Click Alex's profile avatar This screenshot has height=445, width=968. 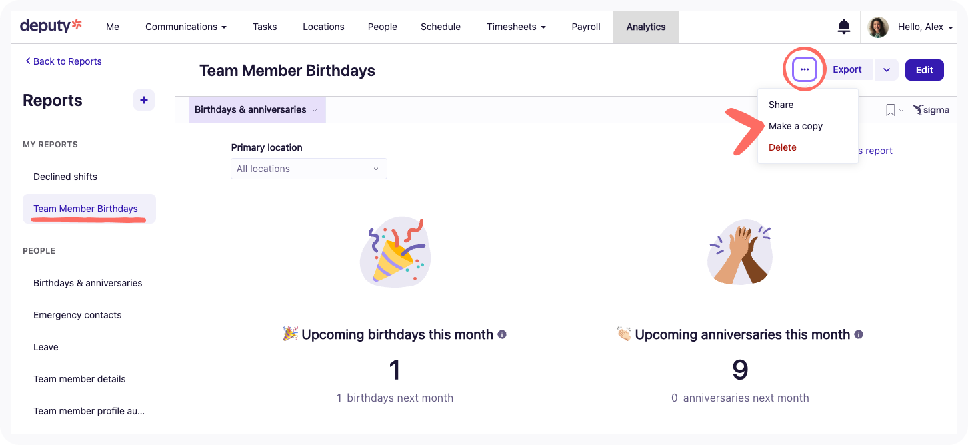coord(878,27)
